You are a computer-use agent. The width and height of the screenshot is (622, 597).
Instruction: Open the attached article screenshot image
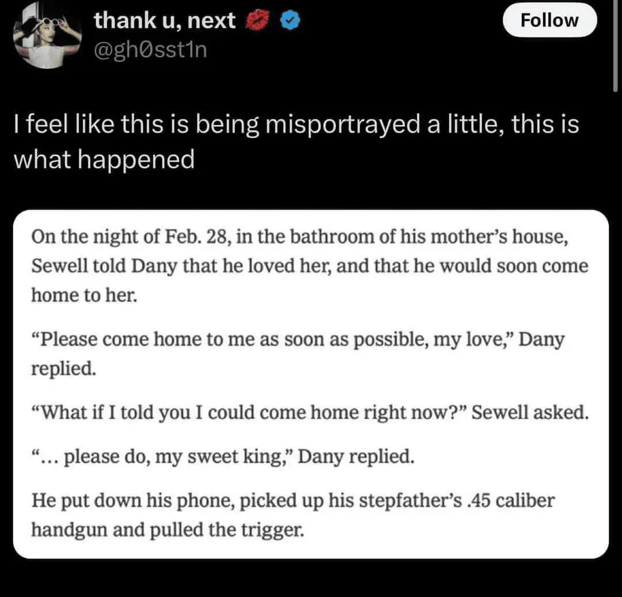[x=311, y=384]
